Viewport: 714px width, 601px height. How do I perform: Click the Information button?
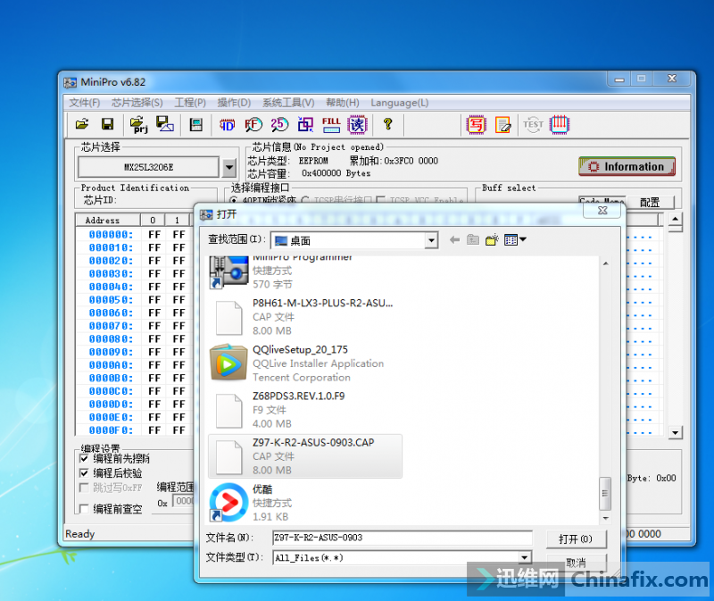tap(627, 167)
